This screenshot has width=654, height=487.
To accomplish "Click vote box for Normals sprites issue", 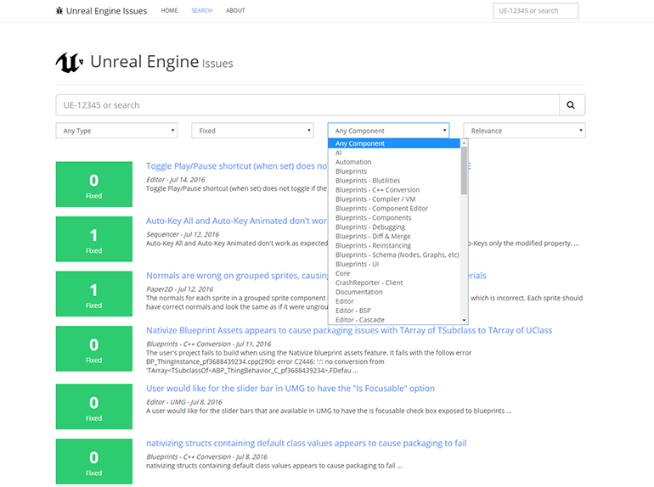I will [93, 294].
